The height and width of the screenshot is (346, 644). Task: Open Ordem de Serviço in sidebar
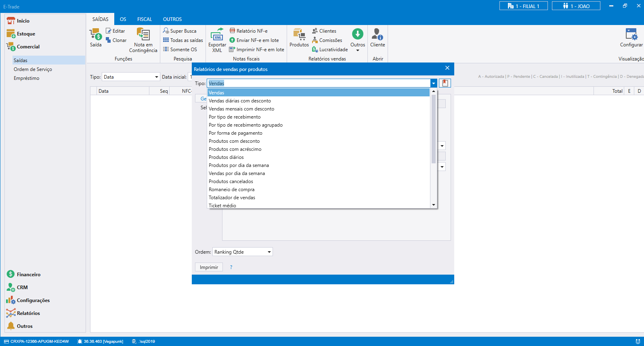tap(33, 69)
